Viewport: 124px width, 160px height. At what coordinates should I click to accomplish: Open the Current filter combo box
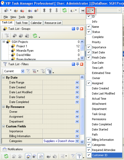click(23, 71)
